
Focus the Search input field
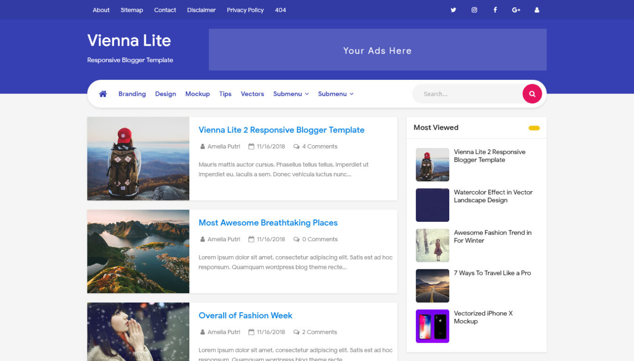point(468,94)
